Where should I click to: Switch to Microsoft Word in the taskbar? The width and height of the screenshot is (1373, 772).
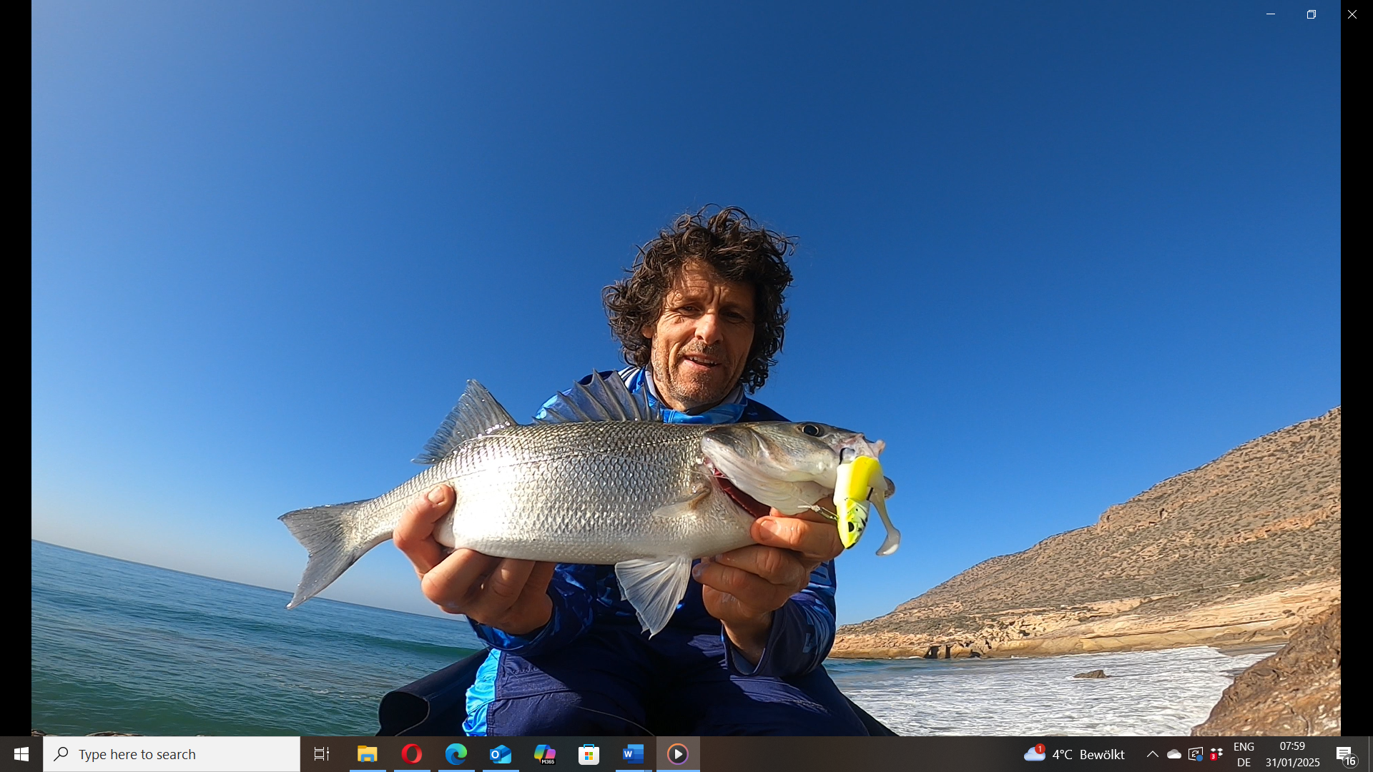634,754
